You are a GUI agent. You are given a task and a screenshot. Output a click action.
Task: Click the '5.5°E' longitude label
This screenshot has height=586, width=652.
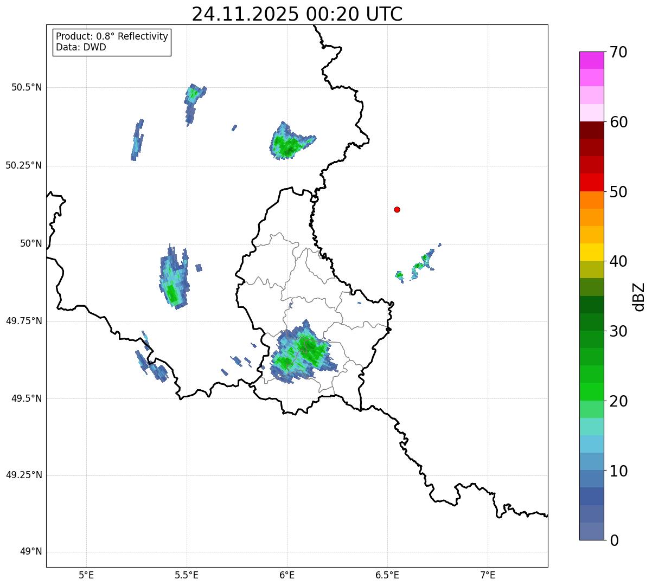(x=187, y=575)
